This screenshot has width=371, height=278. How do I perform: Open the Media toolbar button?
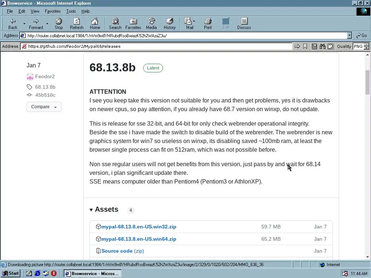pos(151,24)
